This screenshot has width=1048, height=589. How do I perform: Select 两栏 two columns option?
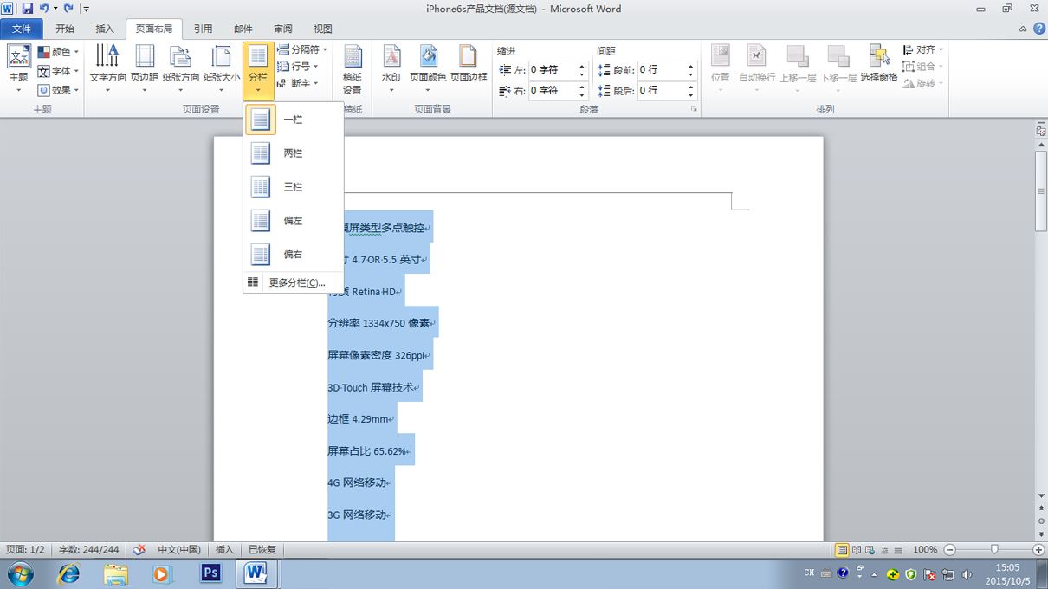point(293,153)
